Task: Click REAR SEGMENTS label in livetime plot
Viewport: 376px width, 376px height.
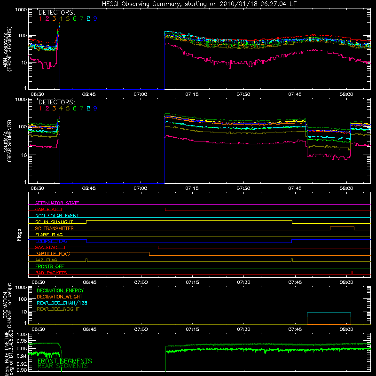Action: pos(63,366)
